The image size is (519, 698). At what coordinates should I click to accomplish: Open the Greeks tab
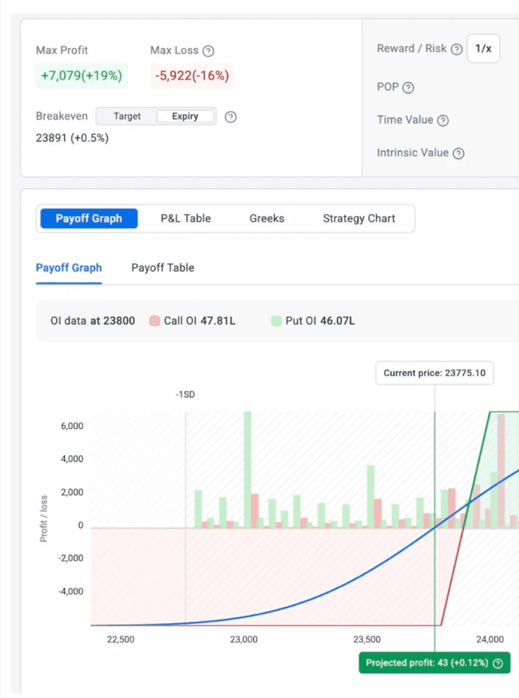[267, 219]
